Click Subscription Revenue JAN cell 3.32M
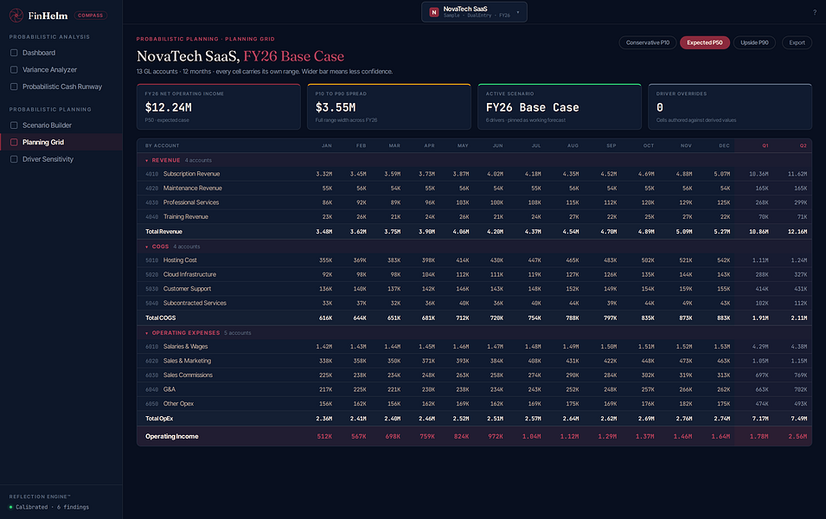826x519 pixels. pyautogui.click(x=324, y=174)
